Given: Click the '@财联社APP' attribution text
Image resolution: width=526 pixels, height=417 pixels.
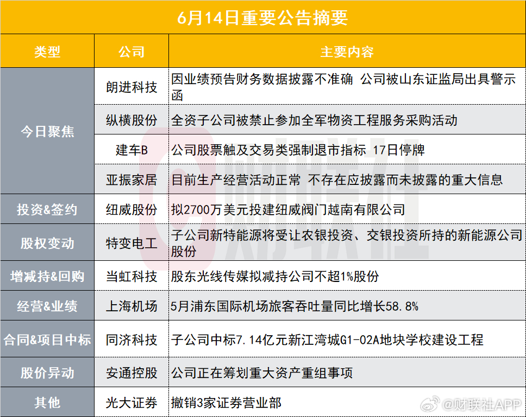Looking at the screenshot, I should (482, 405).
